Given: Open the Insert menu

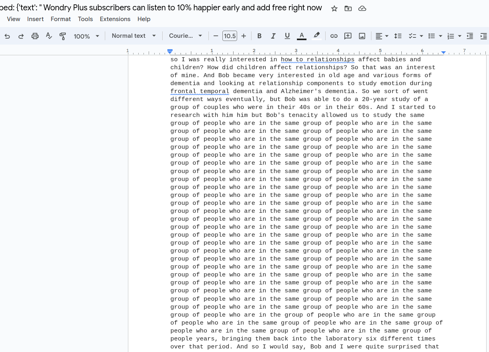Looking at the screenshot, I should (35, 19).
